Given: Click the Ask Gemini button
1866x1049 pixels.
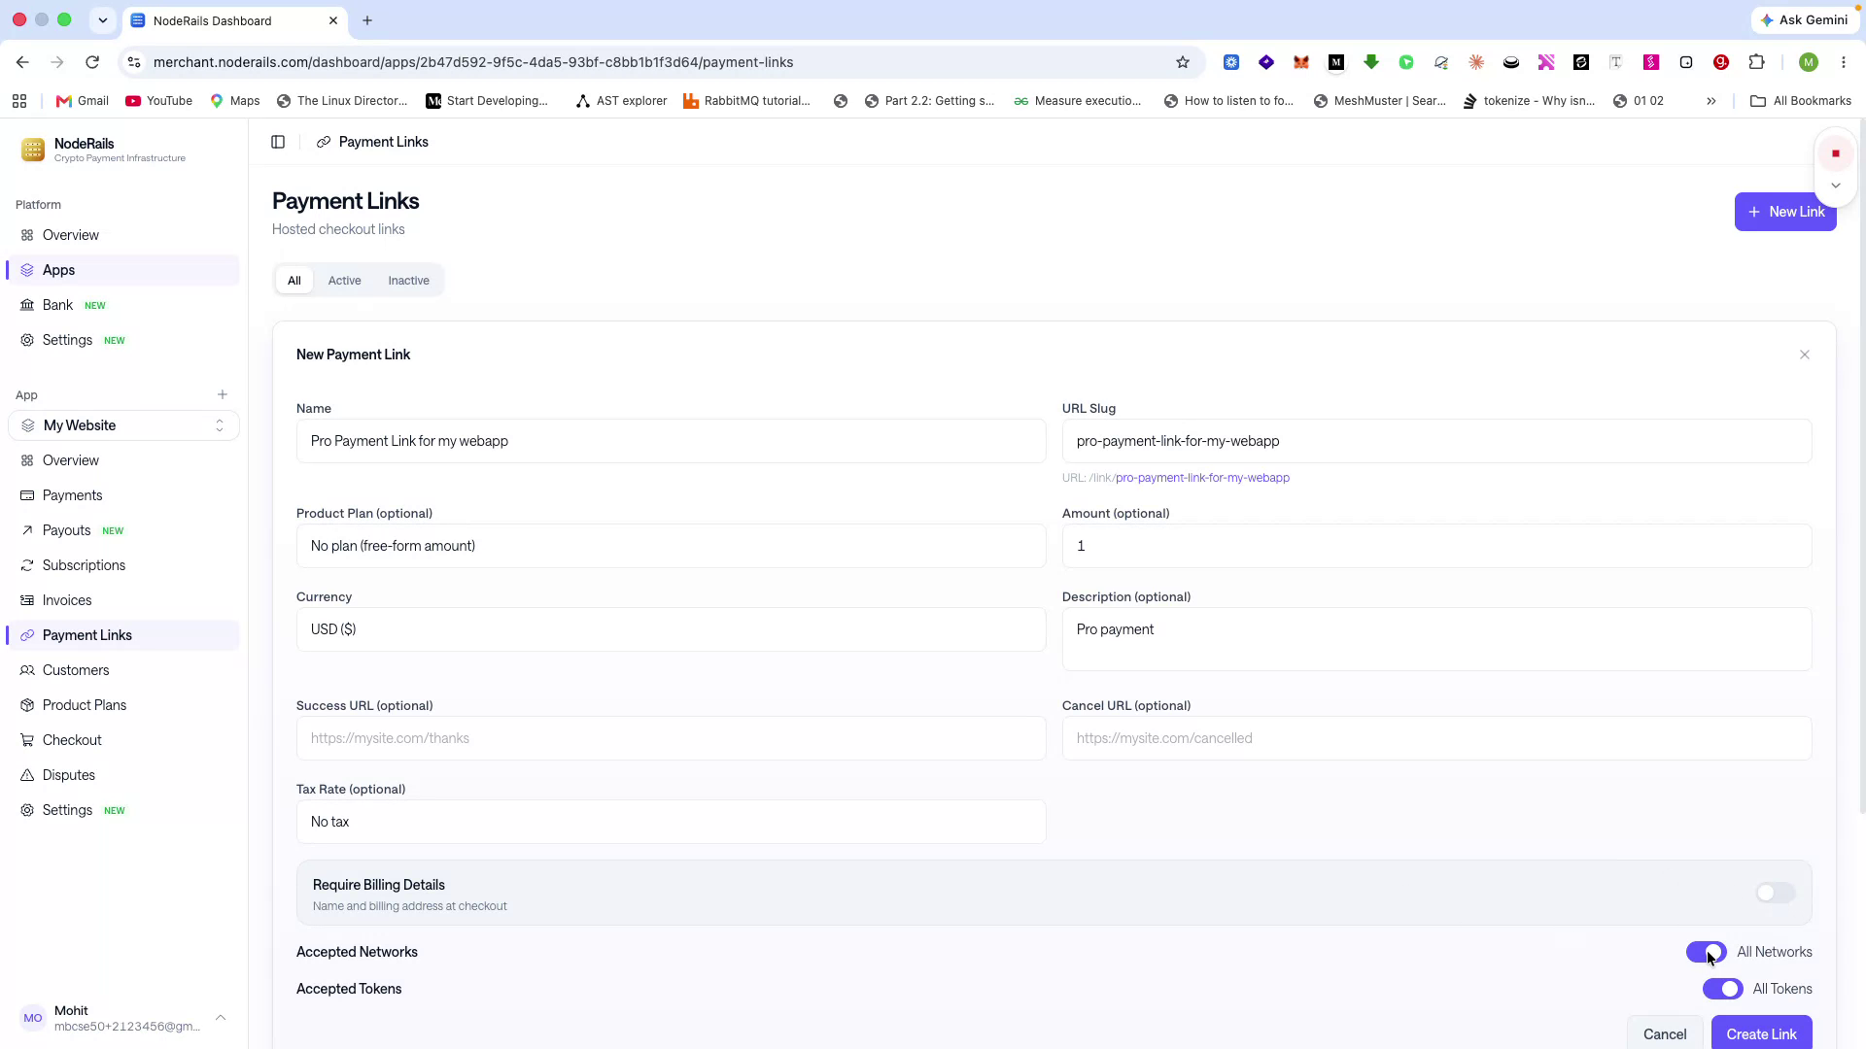Looking at the screenshot, I should [x=1805, y=20].
